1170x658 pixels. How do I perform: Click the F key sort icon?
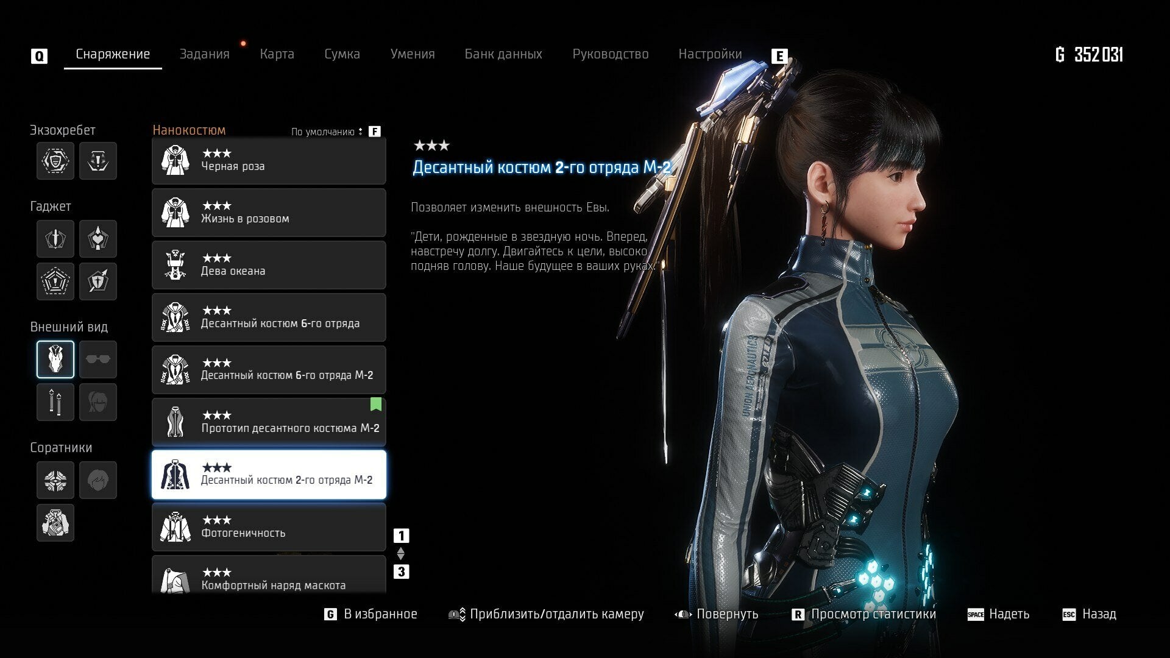(375, 132)
